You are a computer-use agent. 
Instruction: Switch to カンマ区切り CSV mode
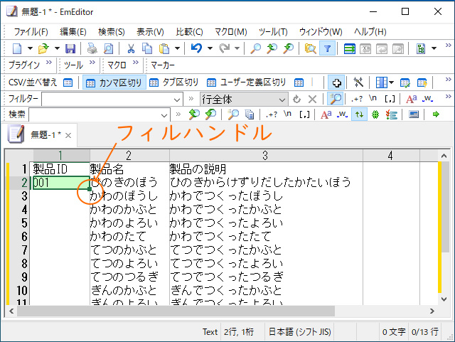click(114, 82)
